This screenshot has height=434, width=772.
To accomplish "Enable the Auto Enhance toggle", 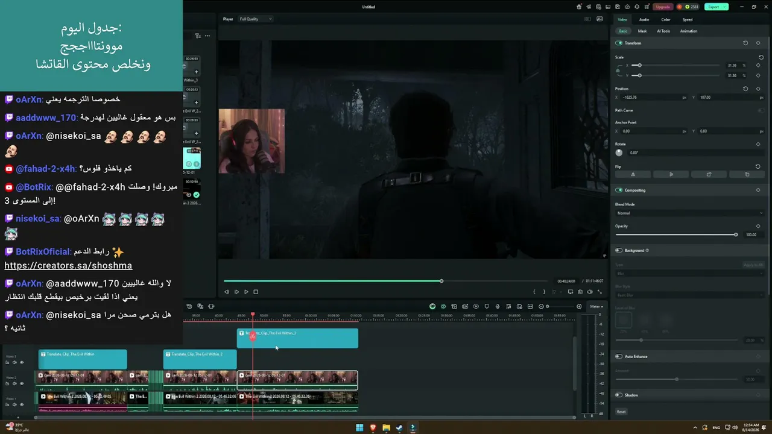I will point(619,356).
